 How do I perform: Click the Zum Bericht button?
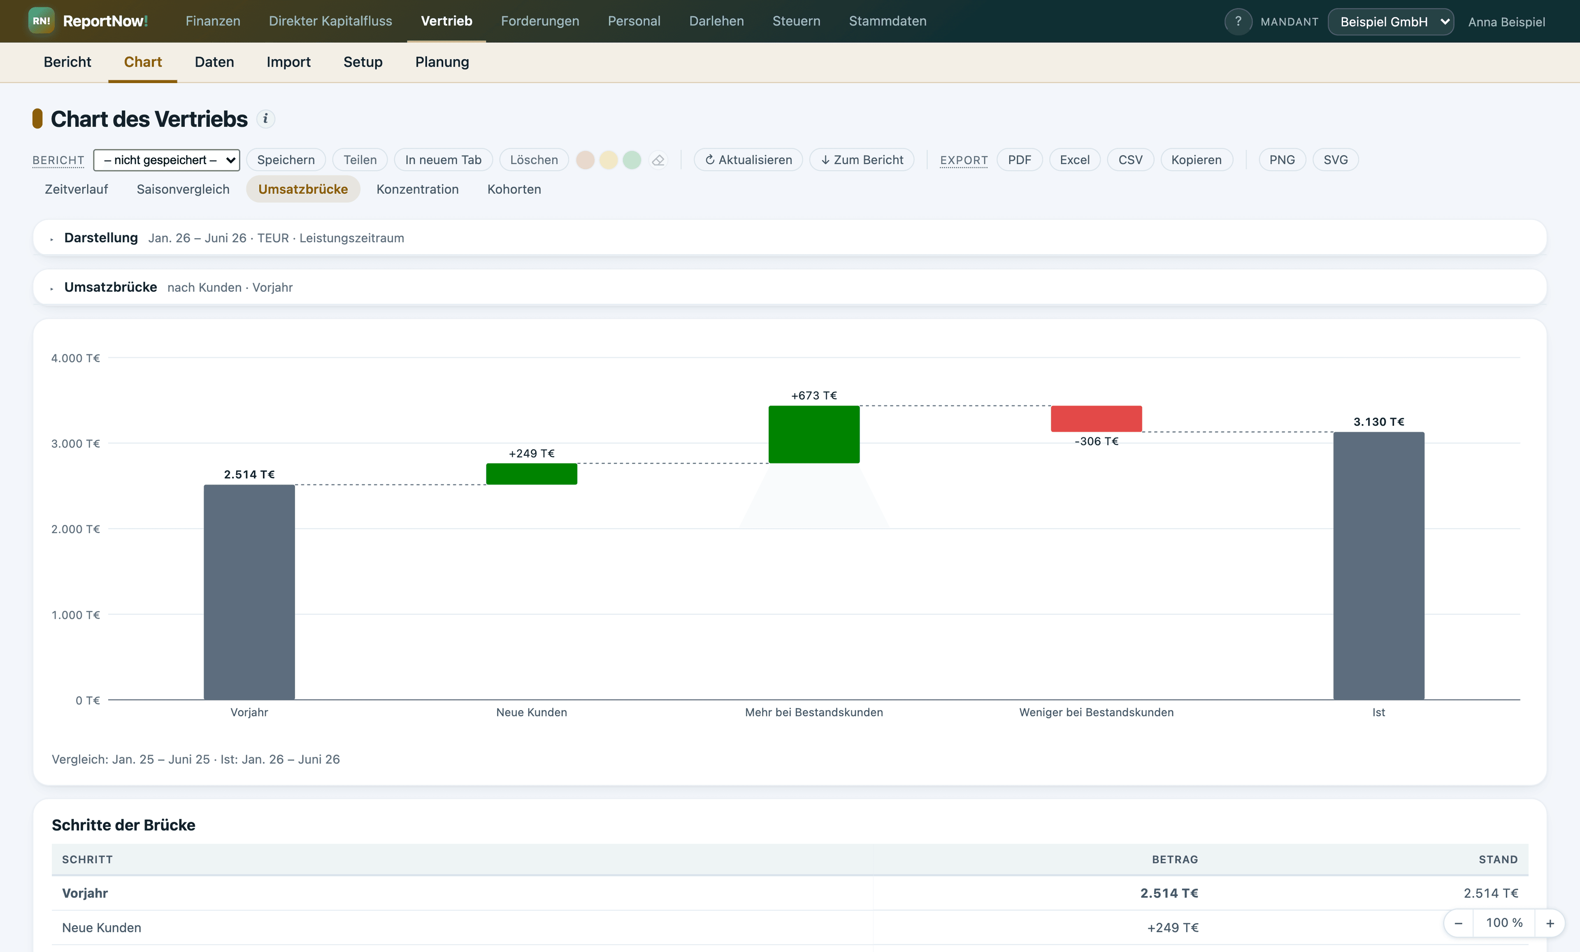[x=862, y=160]
